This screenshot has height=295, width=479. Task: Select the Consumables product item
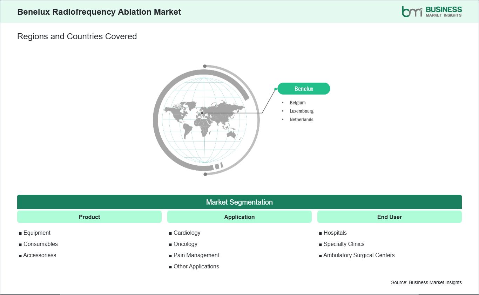click(x=41, y=244)
